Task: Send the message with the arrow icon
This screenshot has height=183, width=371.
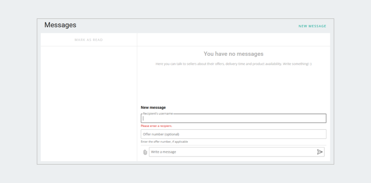Action: tap(320, 152)
